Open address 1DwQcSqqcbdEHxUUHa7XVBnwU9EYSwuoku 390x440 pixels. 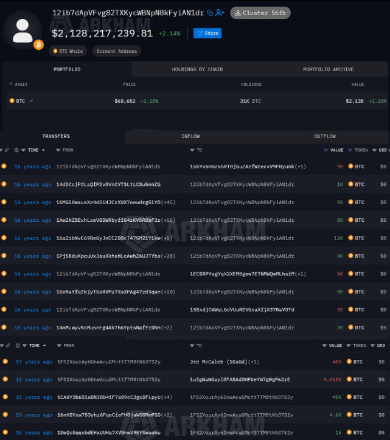109,433
